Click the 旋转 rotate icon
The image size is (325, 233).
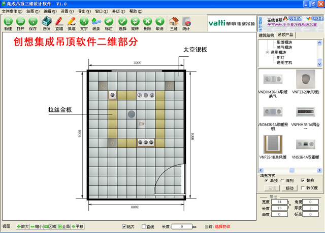tap(135, 23)
